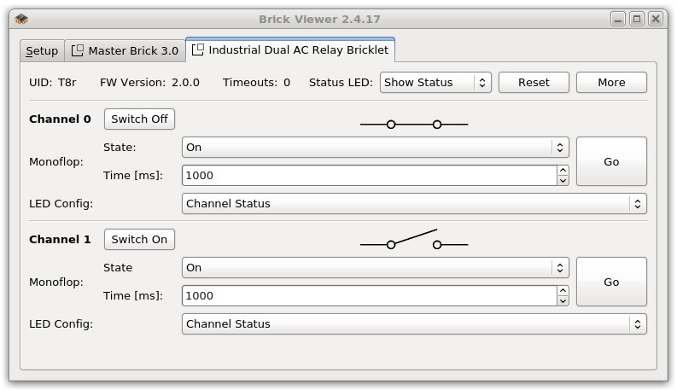
Task: Open Channel 1 LED Config dropdown
Action: click(x=414, y=324)
